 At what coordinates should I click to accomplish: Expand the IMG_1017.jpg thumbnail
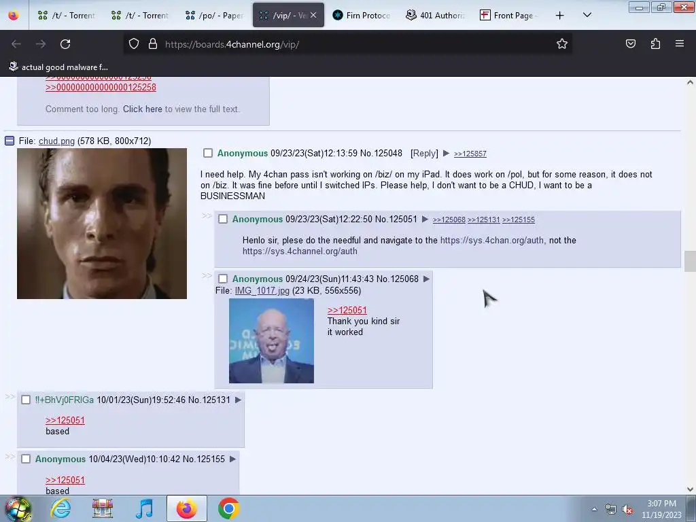coord(271,341)
